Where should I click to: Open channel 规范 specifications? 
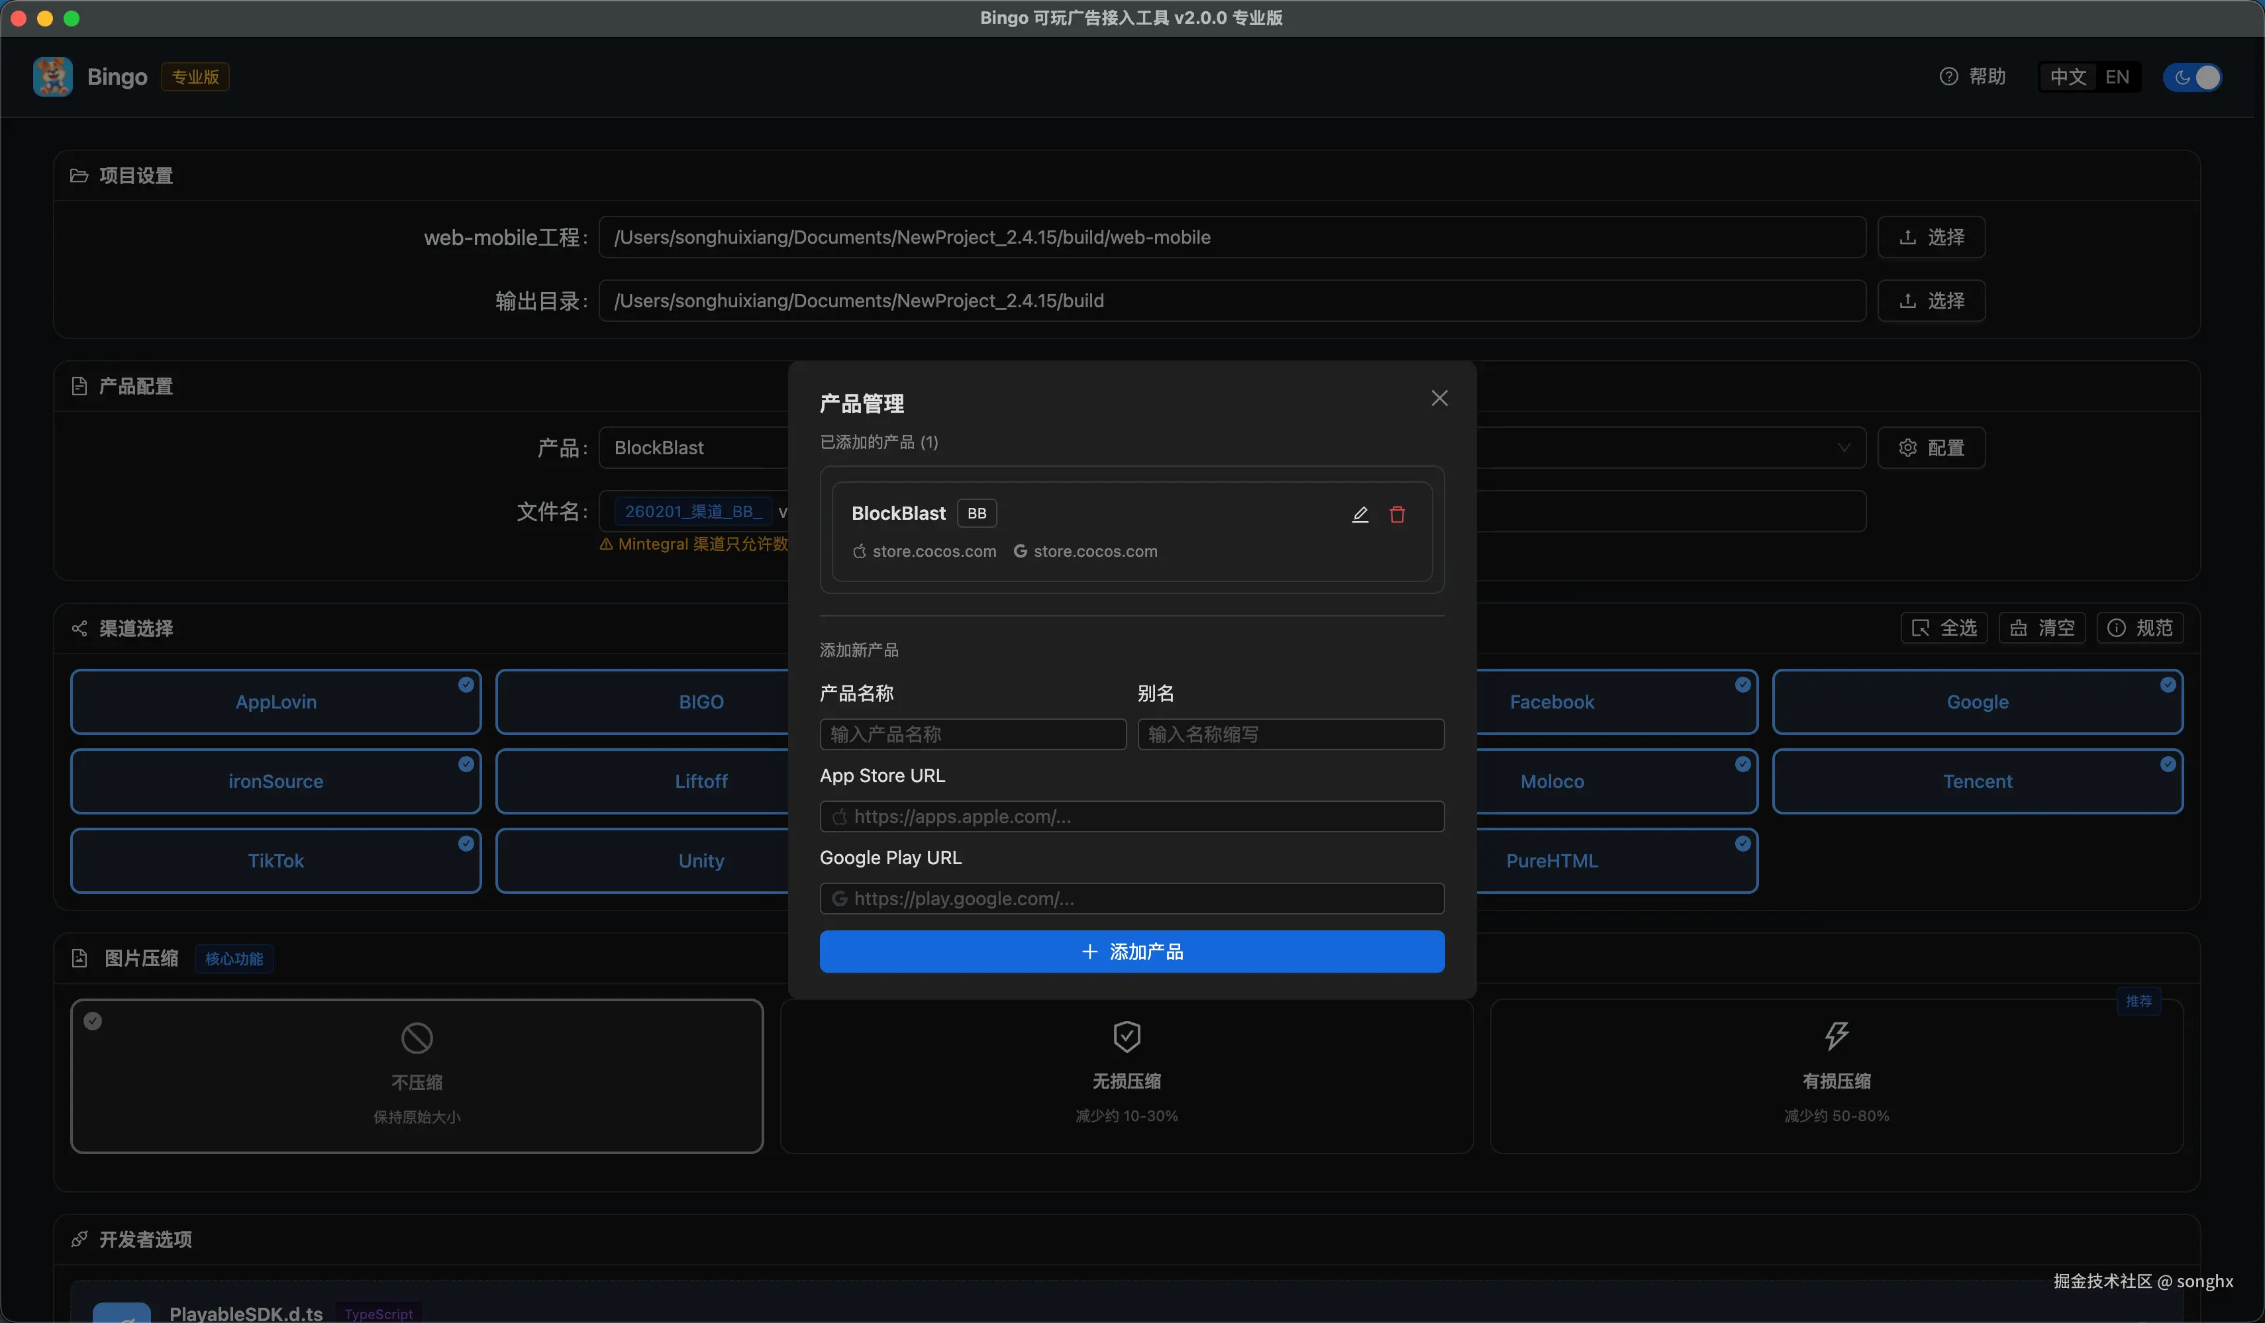tap(2140, 627)
